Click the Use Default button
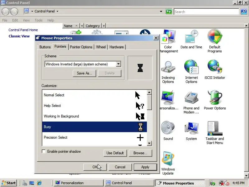The width and height of the screenshot is (249, 187). pos(115,153)
